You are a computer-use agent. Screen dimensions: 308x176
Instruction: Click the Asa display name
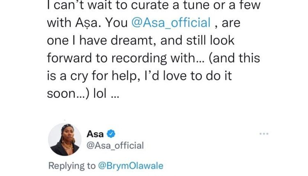tap(95, 134)
